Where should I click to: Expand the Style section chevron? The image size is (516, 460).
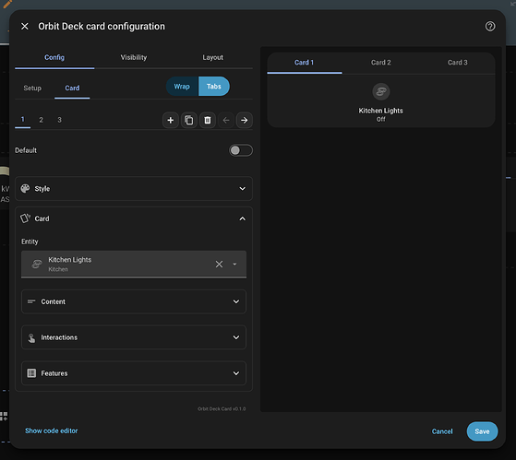tap(242, 189)
